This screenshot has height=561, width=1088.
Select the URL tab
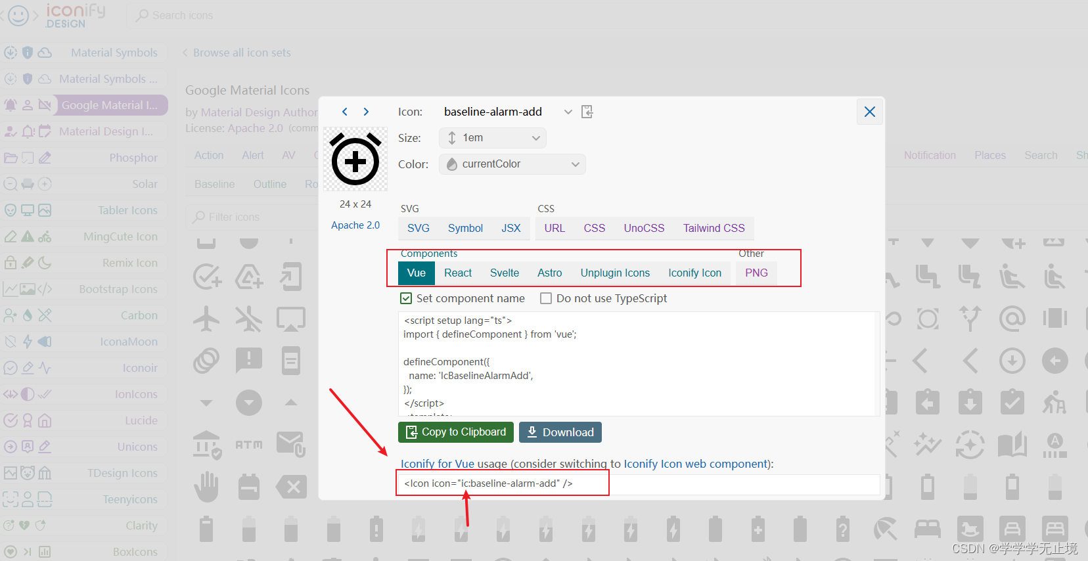tap(555, 228)
